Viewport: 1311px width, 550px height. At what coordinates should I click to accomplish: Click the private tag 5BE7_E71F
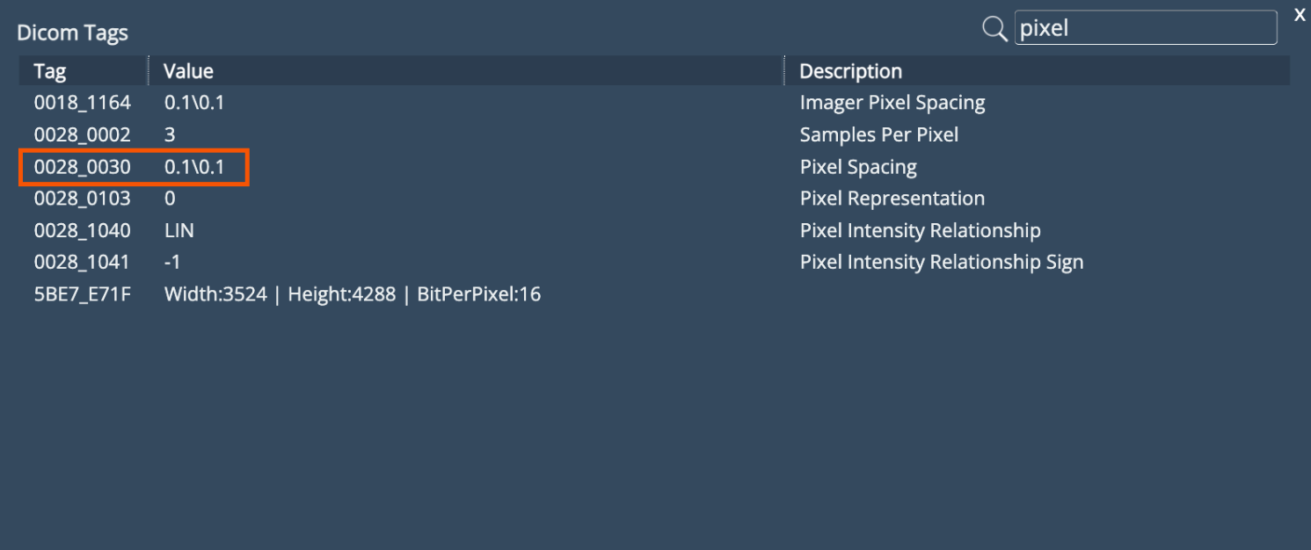click(x=82, y=294)
